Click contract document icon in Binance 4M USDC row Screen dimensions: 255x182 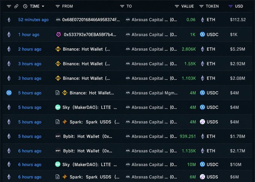[x=58, y=93]
